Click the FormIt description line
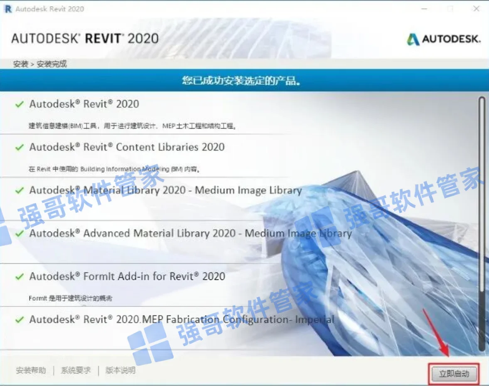 pyautogui.click(x=71, y=298)
